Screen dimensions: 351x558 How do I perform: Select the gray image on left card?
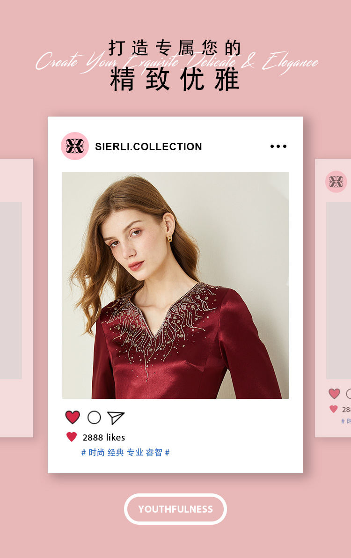11,290
